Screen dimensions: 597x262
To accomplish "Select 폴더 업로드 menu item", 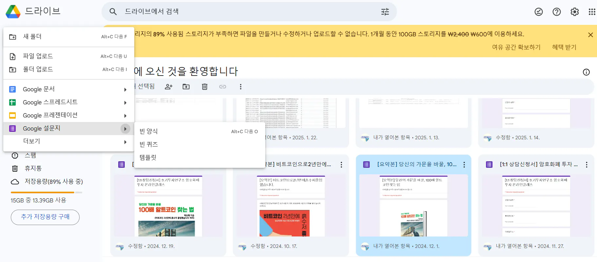I will coord(69,69).
